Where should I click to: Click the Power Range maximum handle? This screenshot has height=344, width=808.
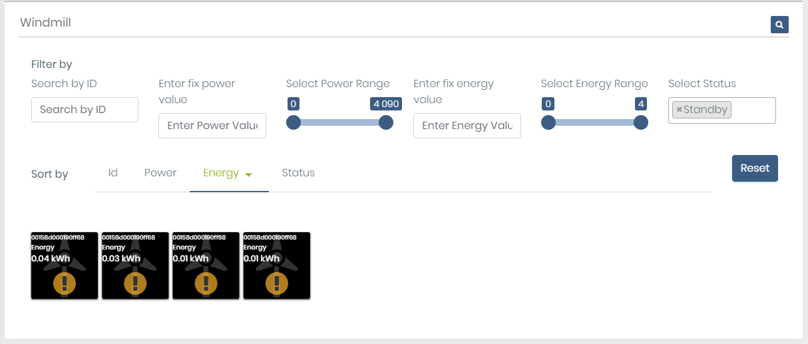pyautogui.click(x=386, y=122)
